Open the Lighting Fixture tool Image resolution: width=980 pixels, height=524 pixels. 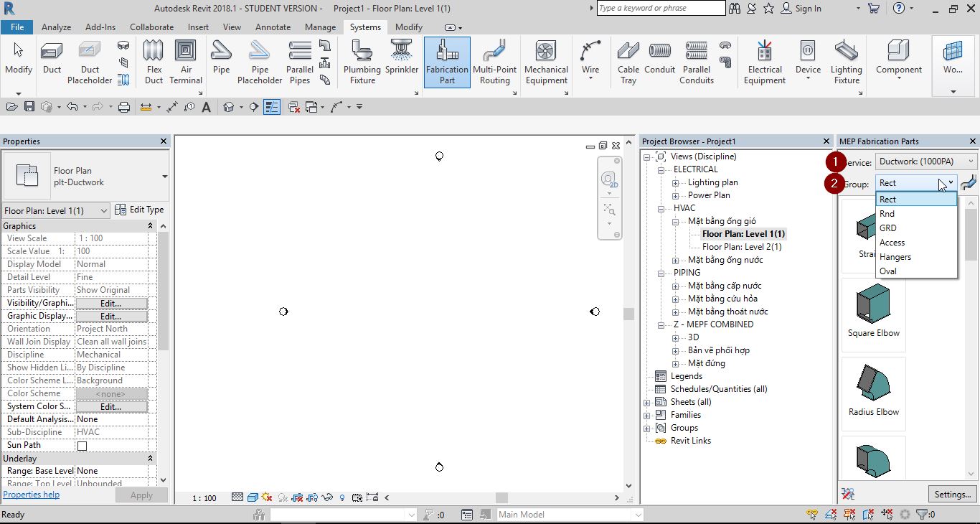(x=846, y=62)
